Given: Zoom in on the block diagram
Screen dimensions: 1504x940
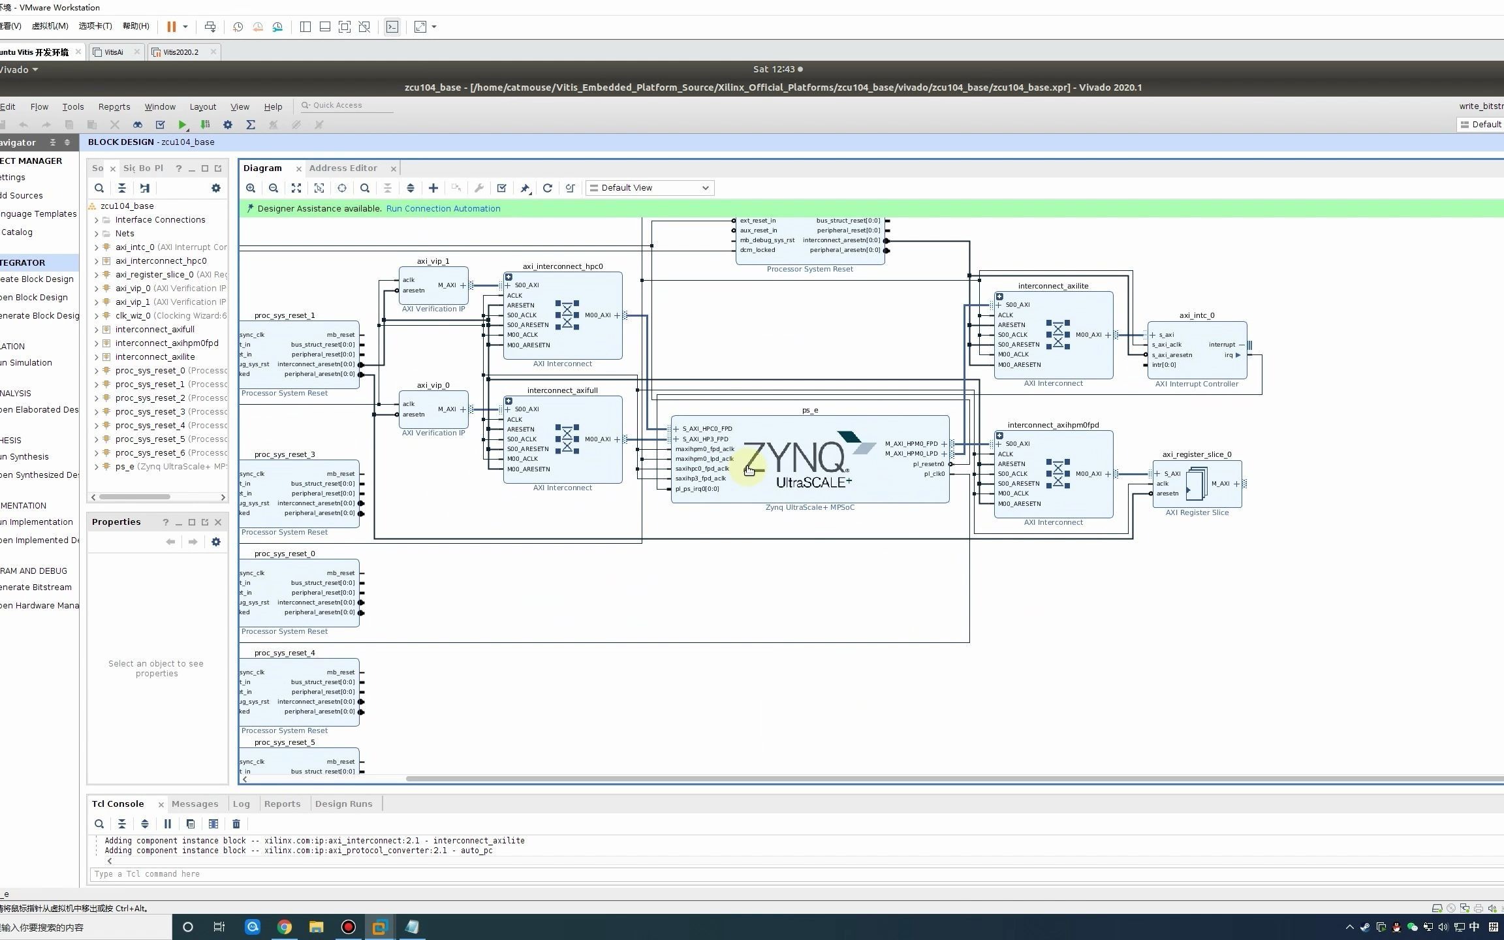Looking at the screenshot, I should [251, 188].
